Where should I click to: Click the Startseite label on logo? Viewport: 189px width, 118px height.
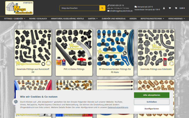coord(28,3)
